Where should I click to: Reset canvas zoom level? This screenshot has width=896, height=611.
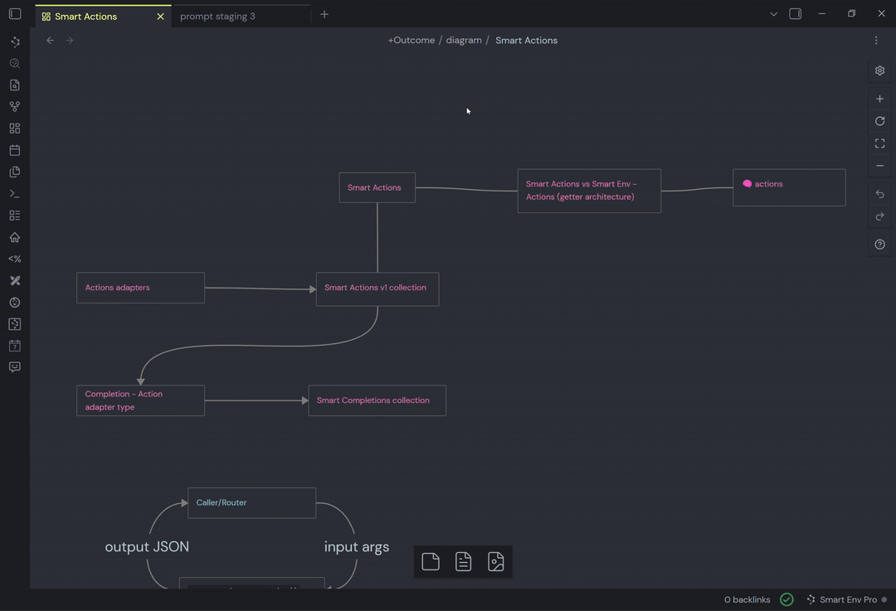(879, 121)
